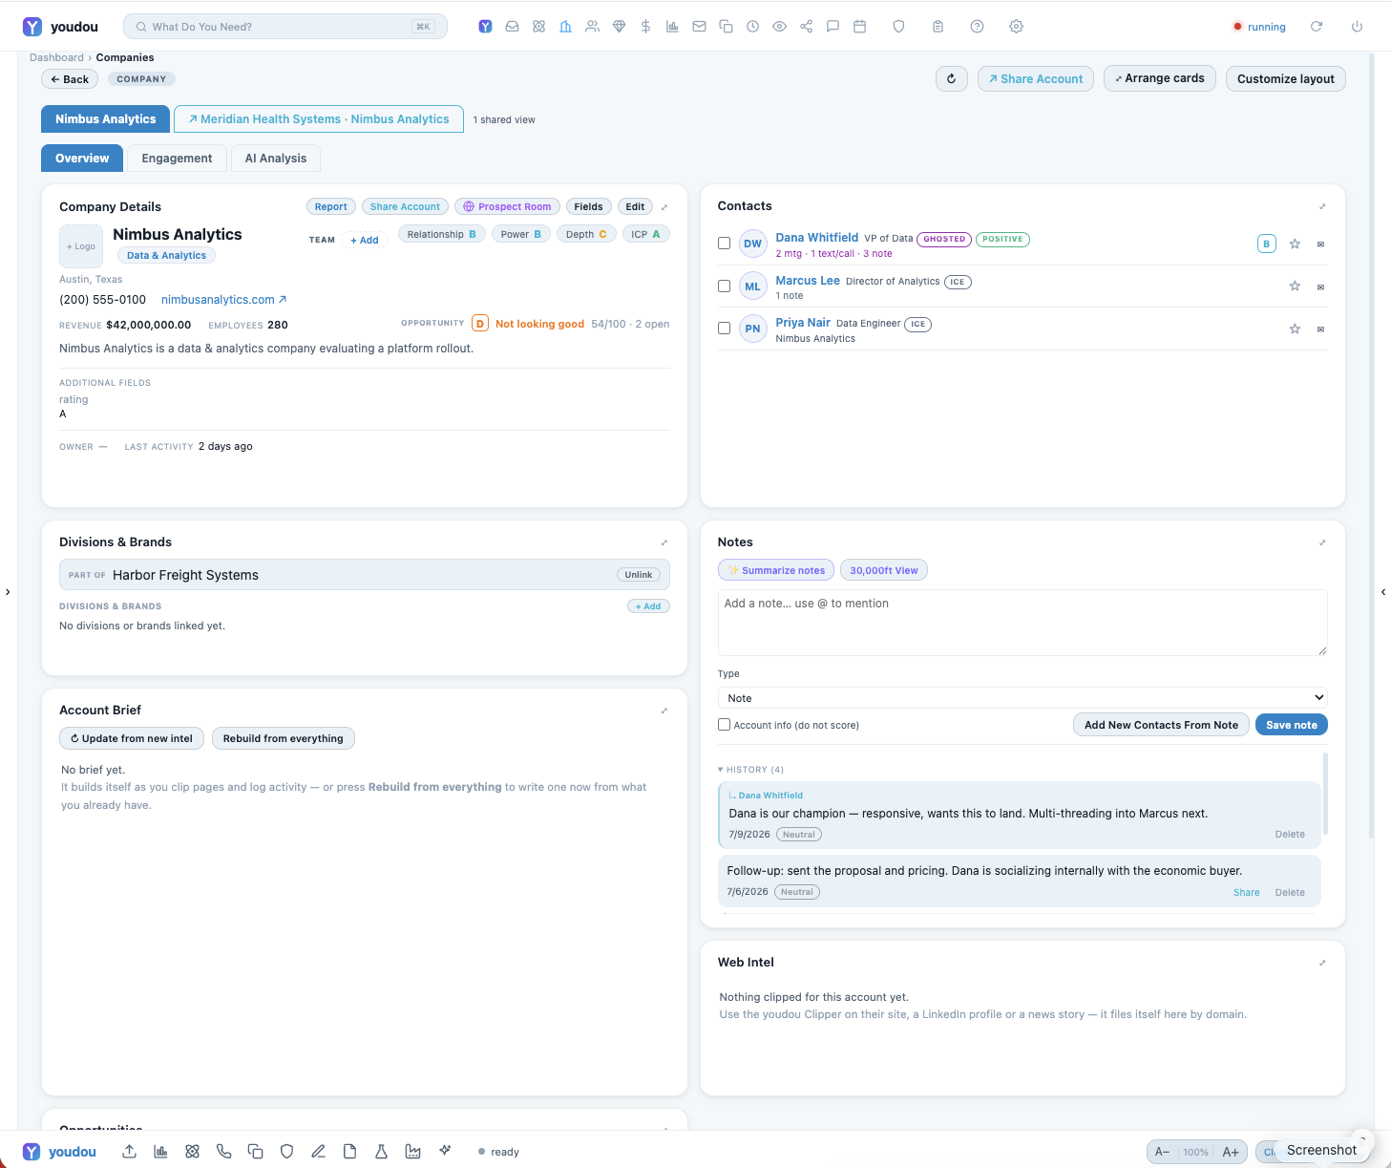
Task: Click the diamond icon in header
Action: pyautogui.click(x=619, y=27)
